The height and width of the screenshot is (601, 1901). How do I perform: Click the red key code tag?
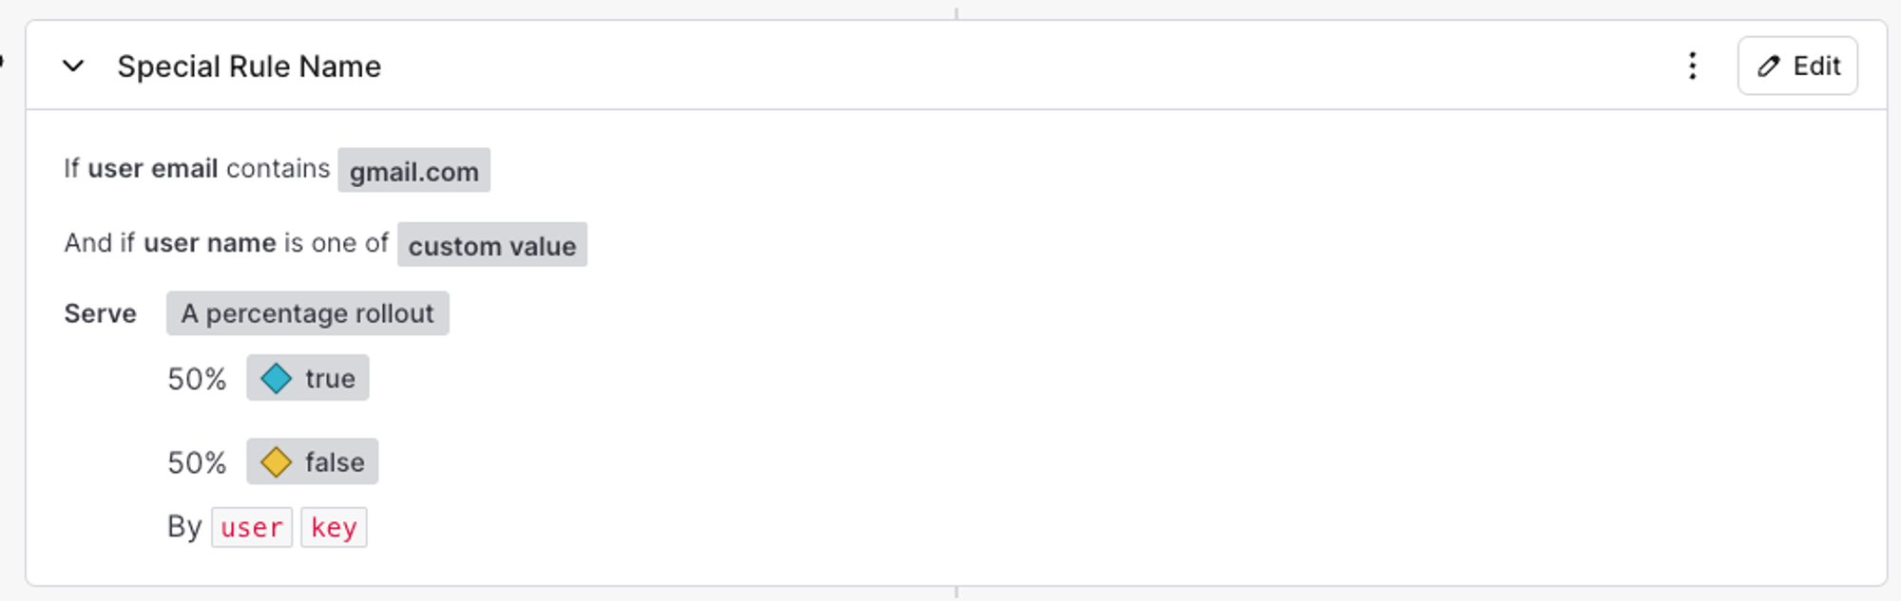click(334, 527)
